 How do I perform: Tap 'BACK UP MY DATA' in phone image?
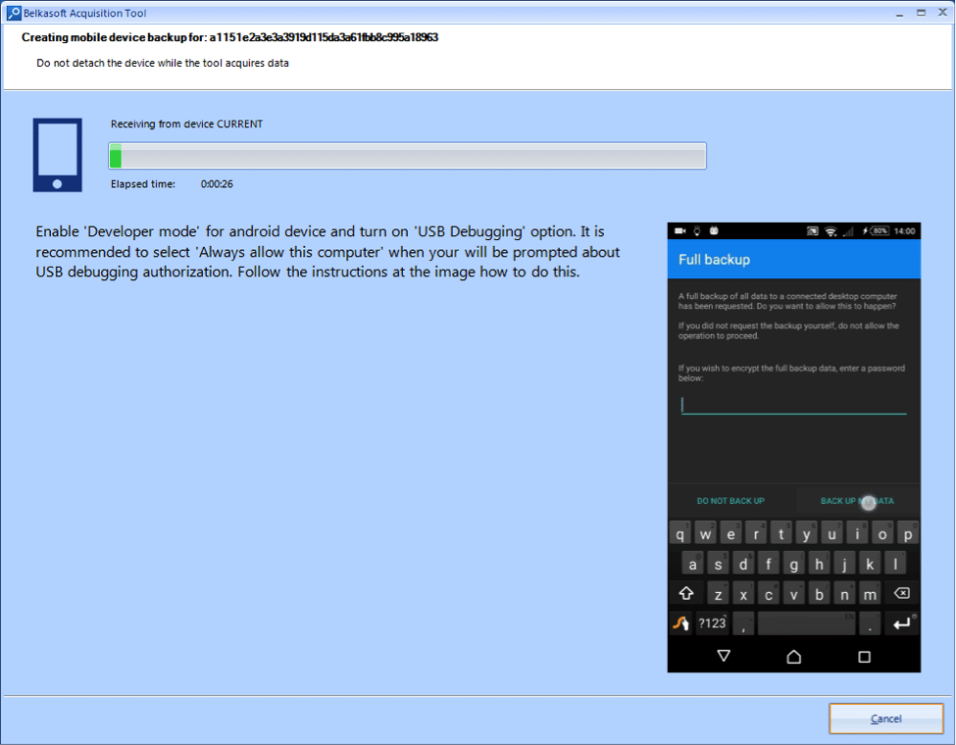pos(857,501)
